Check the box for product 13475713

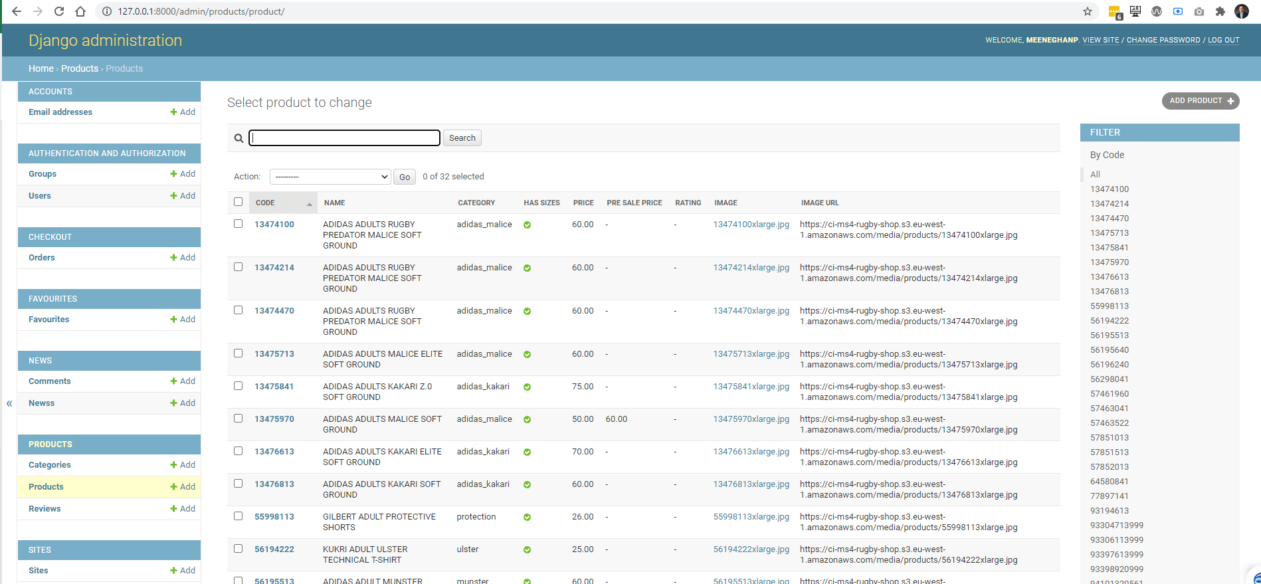point(238,353)
